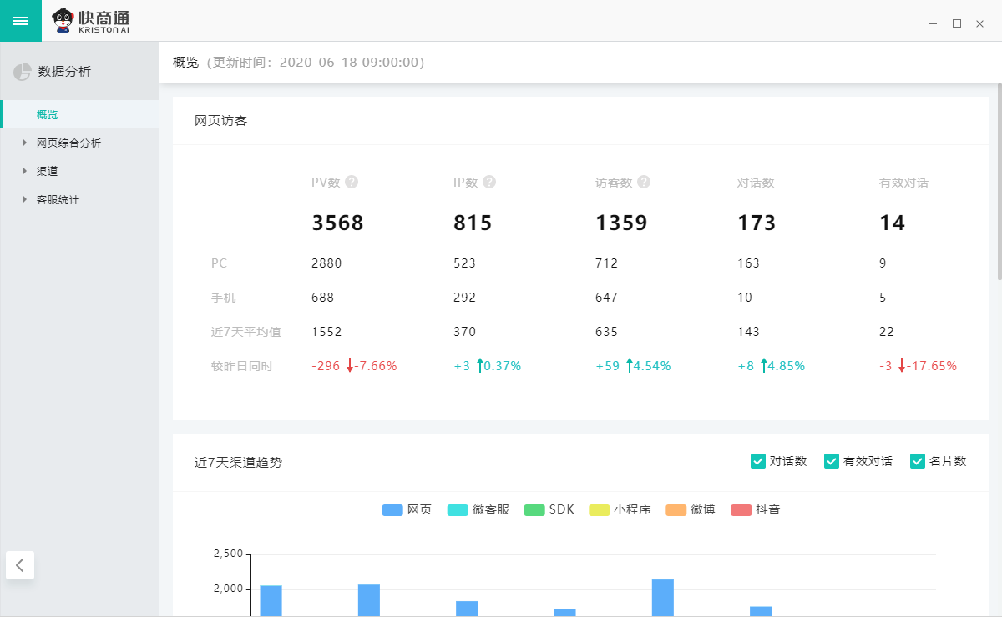Click the 数据分析 pie chart icon
This screenshot has width=1002, height=617.
coord(23,72)
